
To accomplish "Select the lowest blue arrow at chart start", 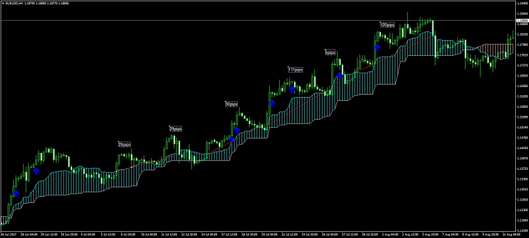I will [x=16, y=194].
